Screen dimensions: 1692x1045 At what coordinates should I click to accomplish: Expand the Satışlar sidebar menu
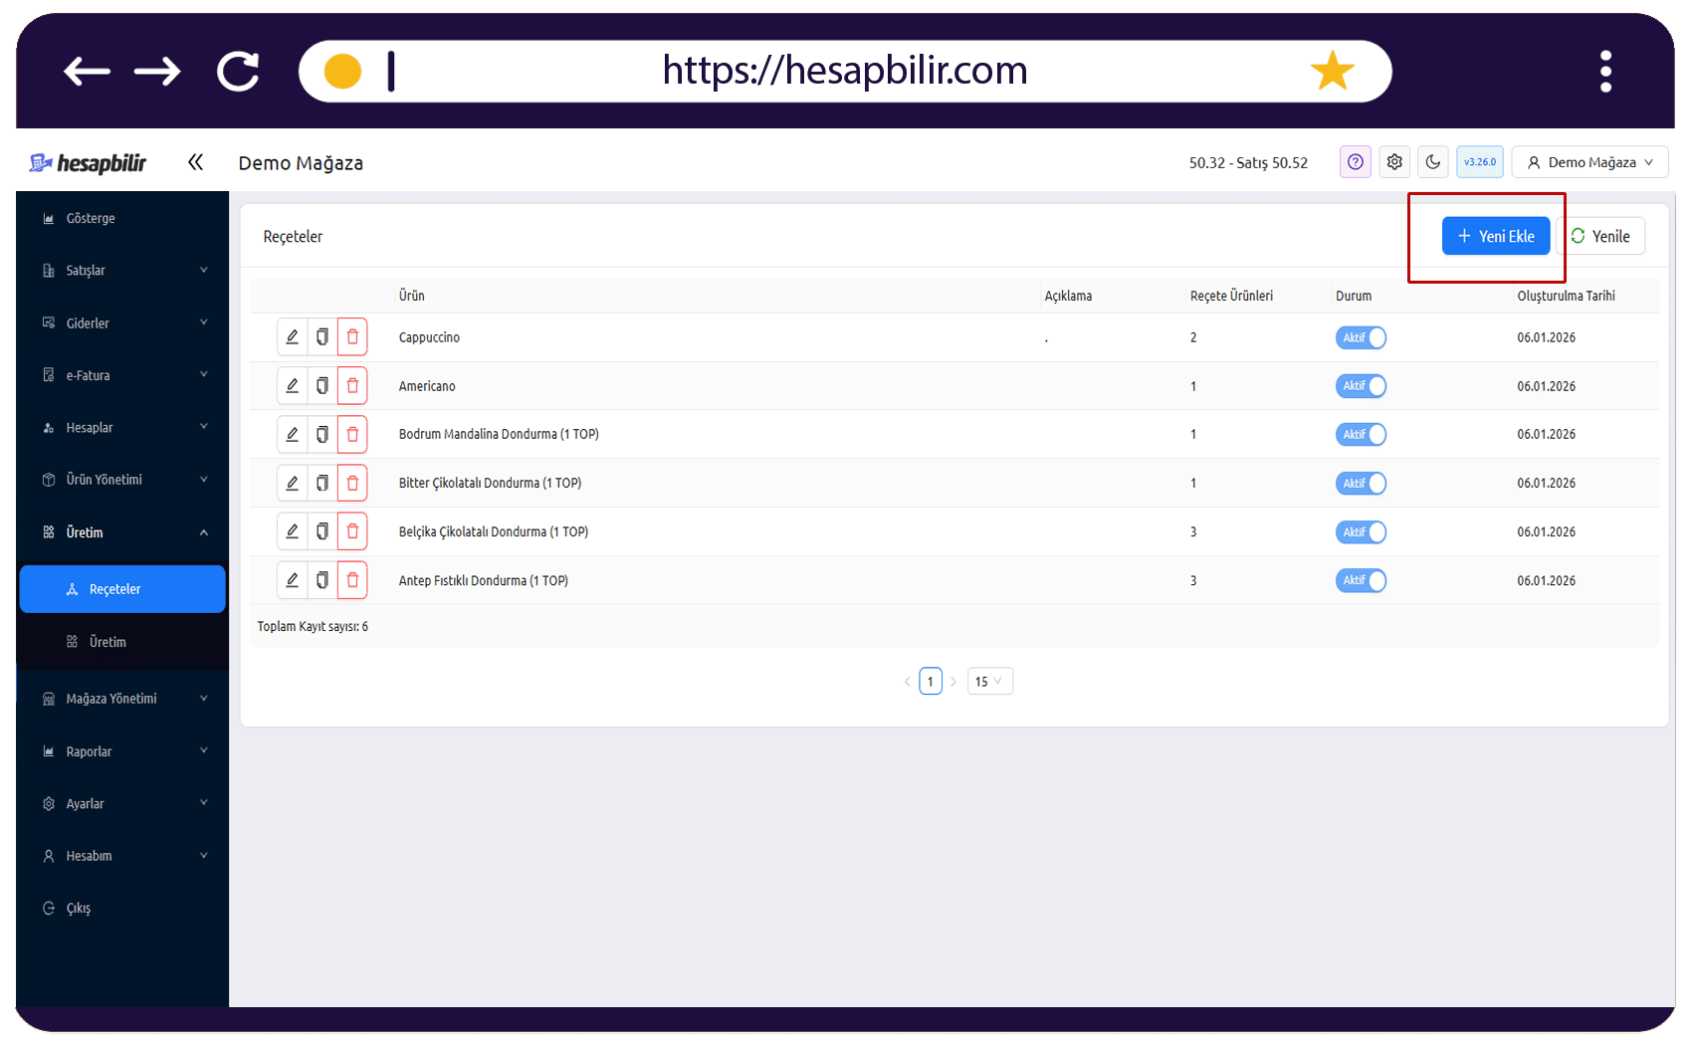(x=123, y=271)
